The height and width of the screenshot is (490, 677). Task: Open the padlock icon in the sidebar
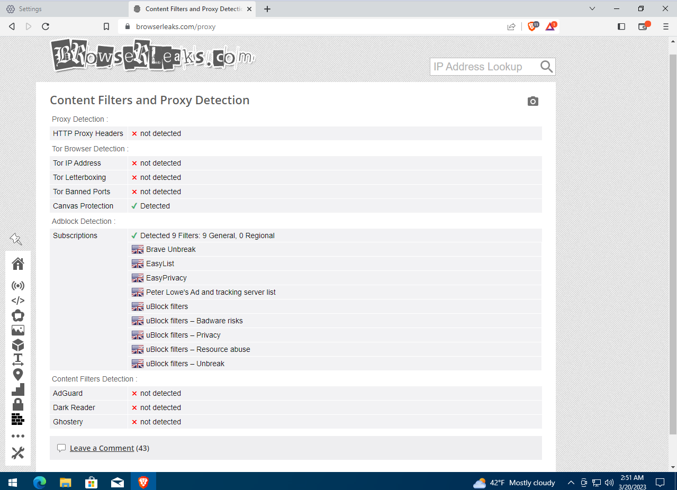click(18, 404)
